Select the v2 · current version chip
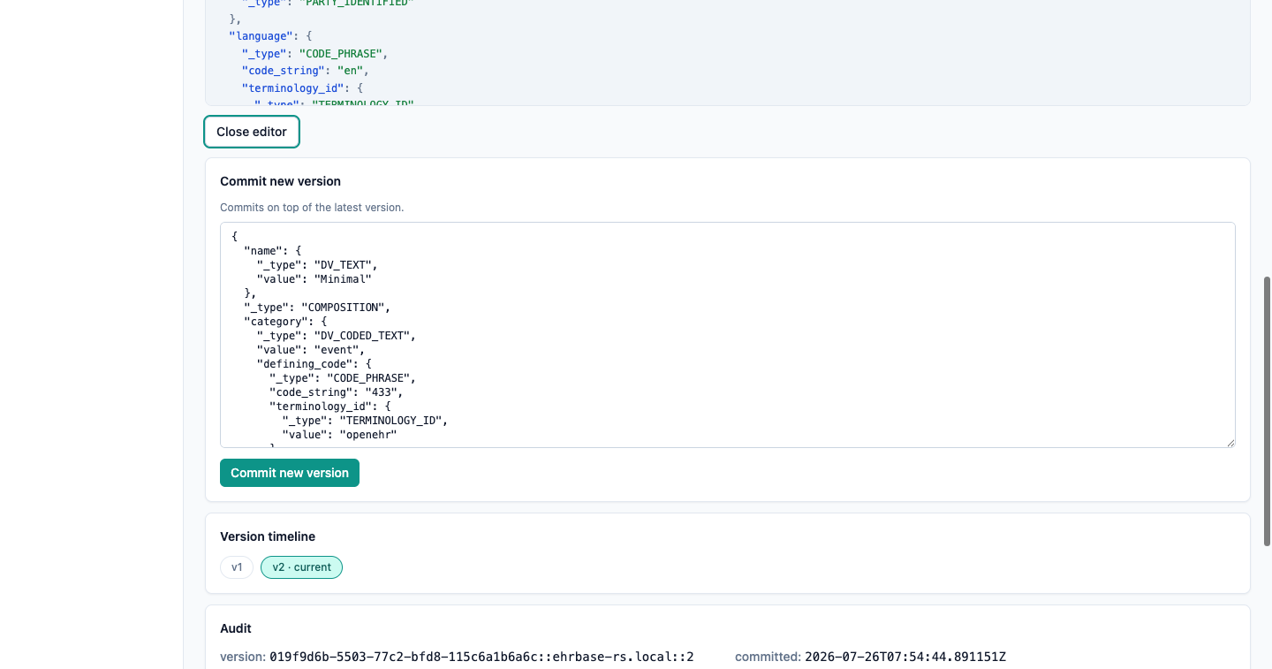Screen dimensions: 1272x669 [301, 567]
